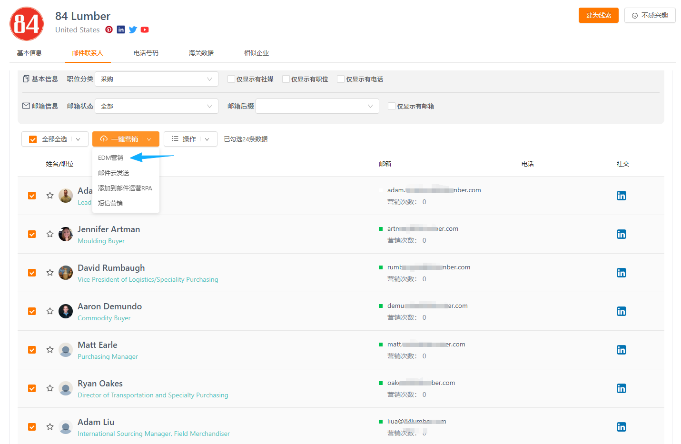Open 84 Lumber's YouTube icon
The image size is (681, 444).
(x=145, y=30)
